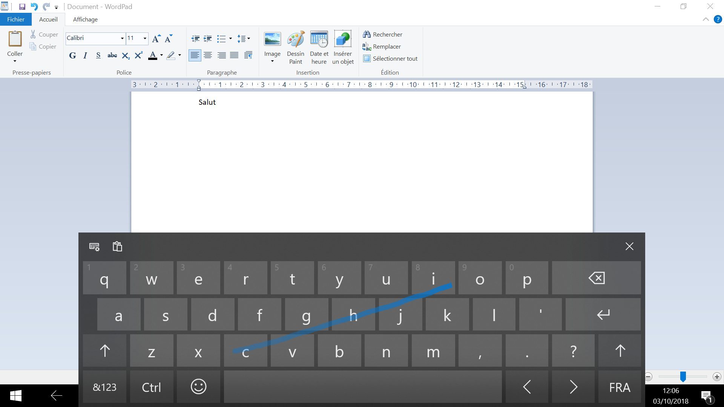Expand the Image dropdown arrow
This screenshot has width=724, height=407.
pyautogui.click(x=272, y=61)
